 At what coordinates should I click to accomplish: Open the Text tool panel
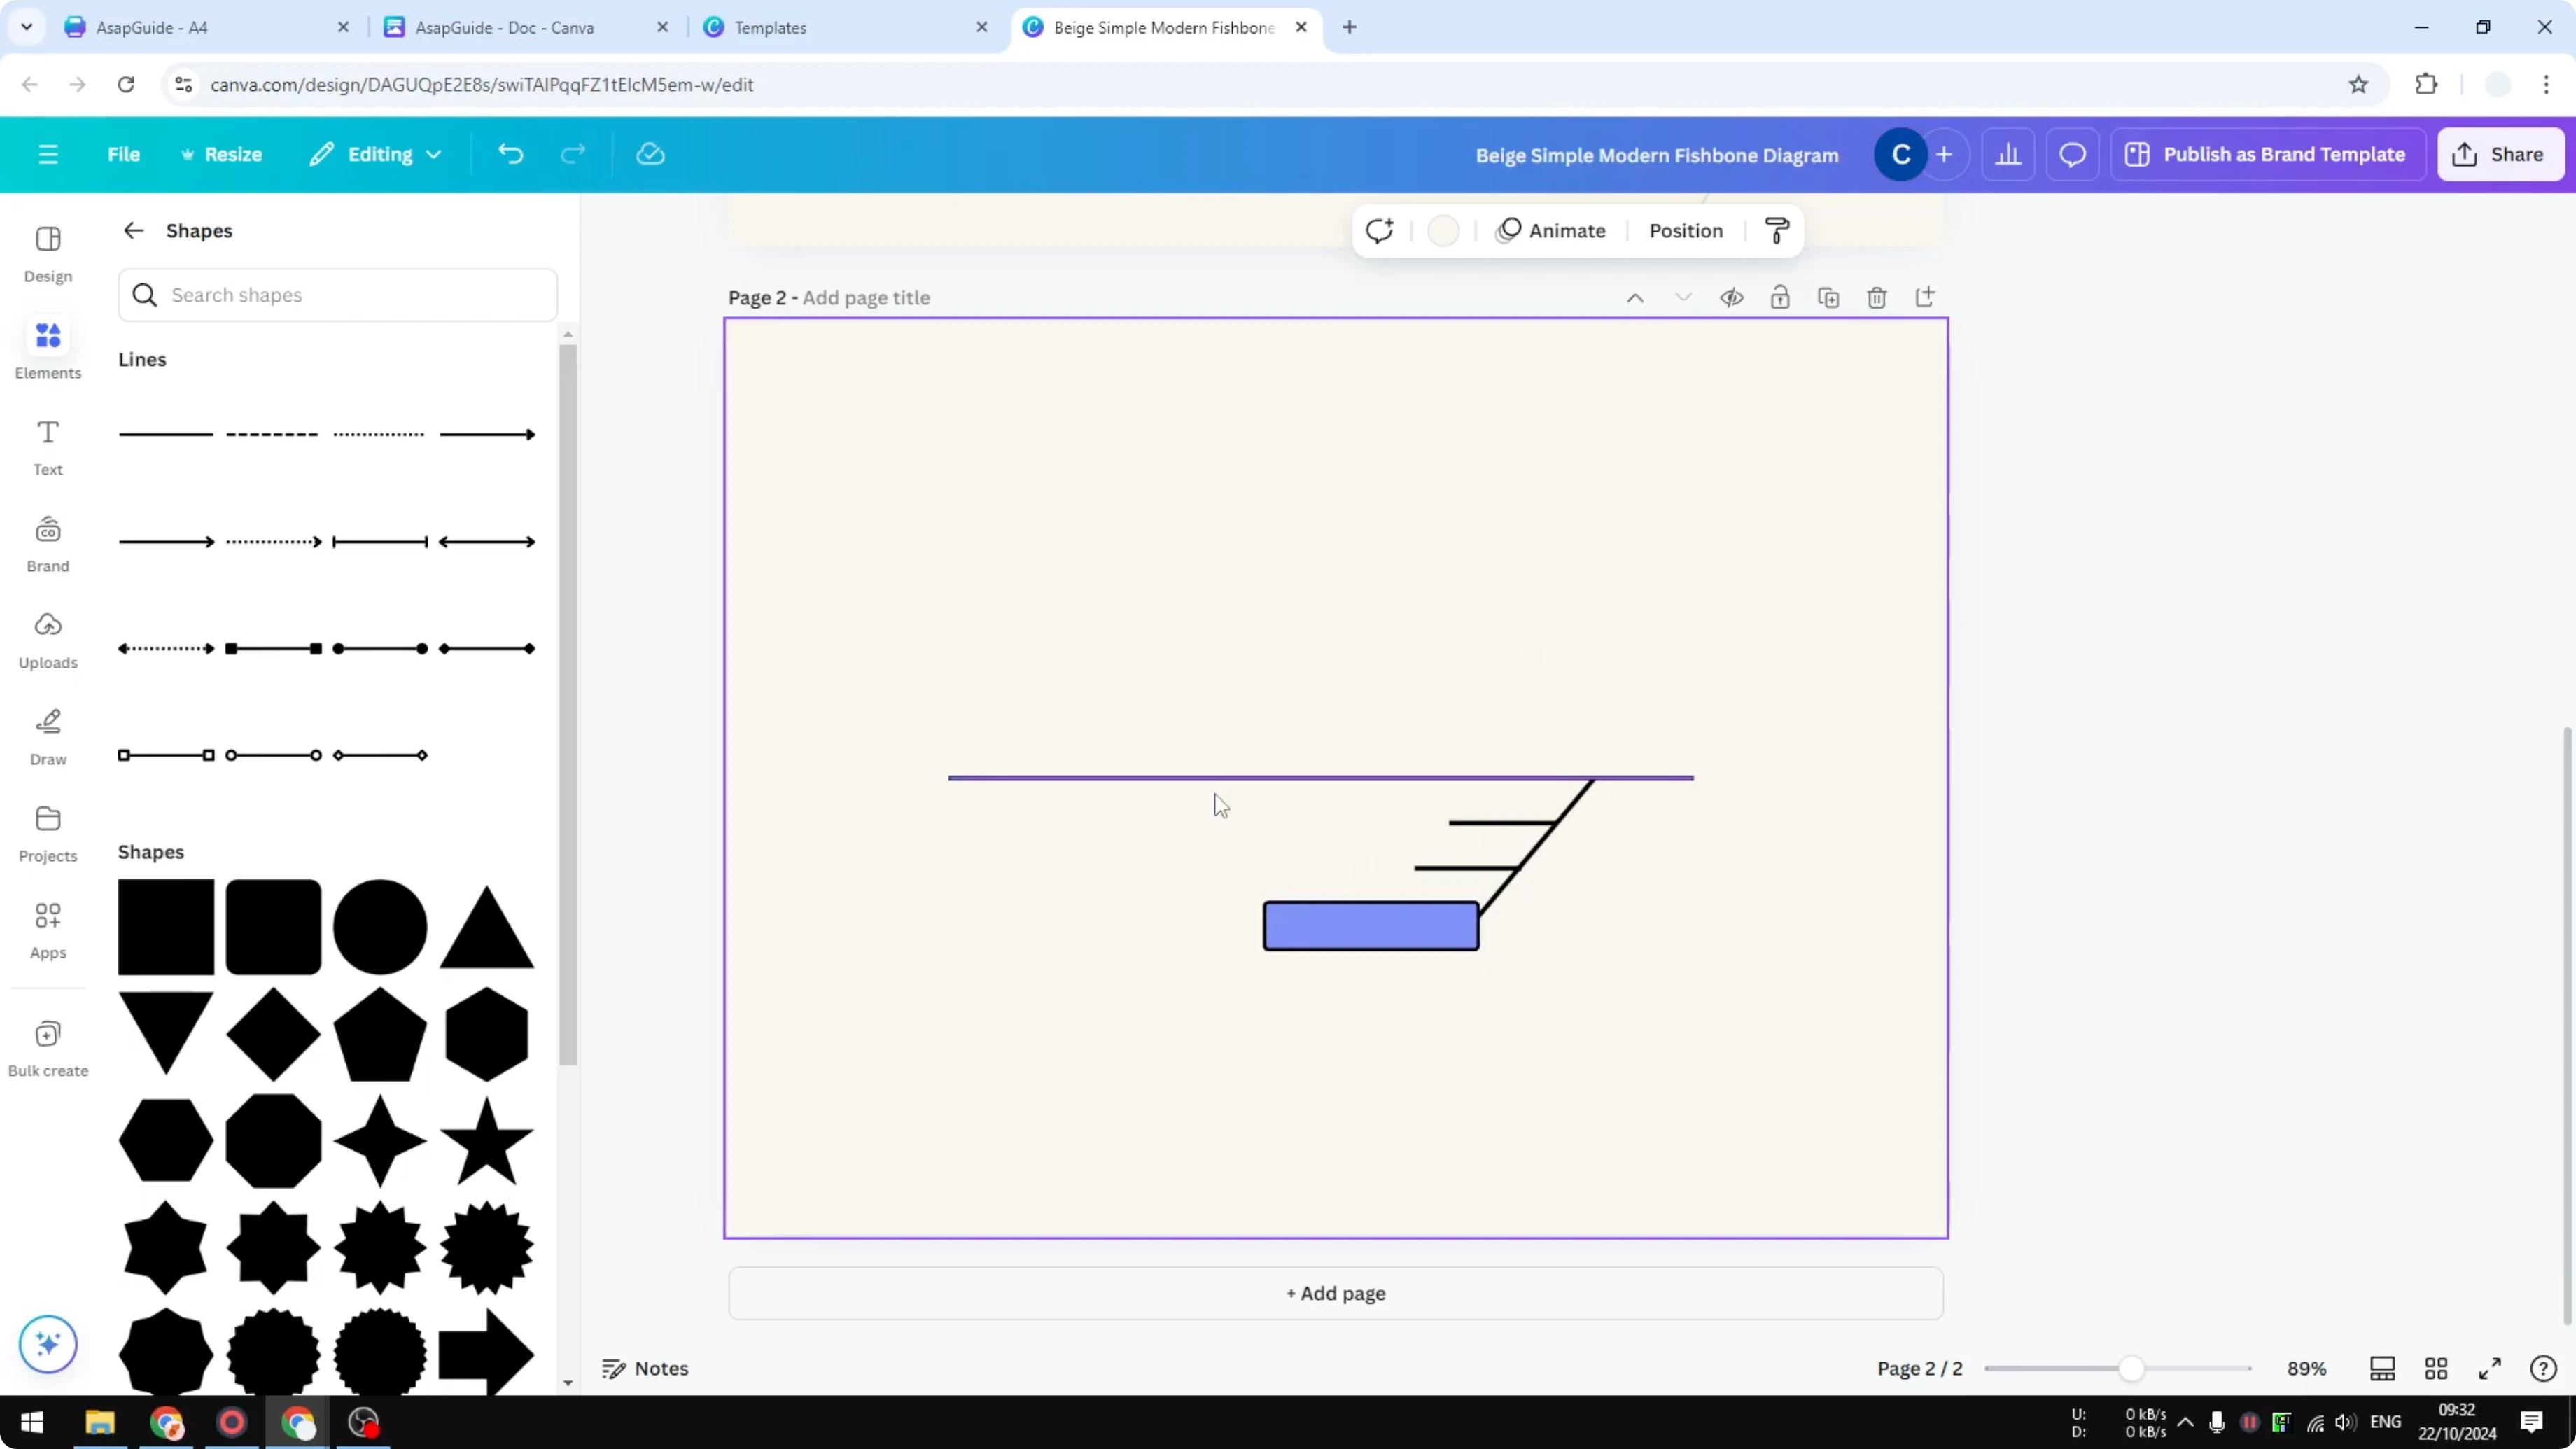[x=47, y=447]
